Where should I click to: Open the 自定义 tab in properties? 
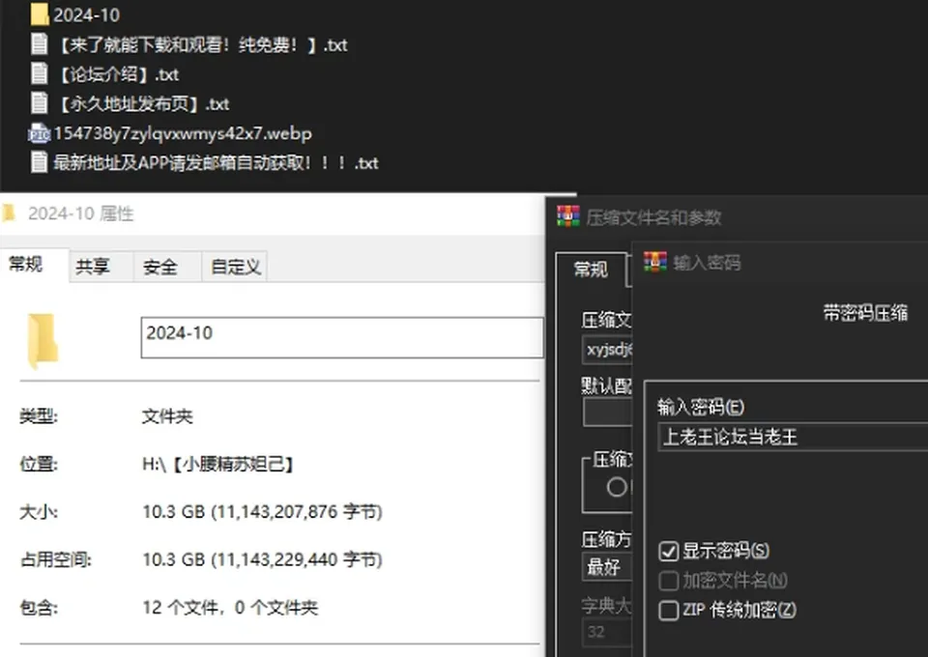tap(236, 267)
